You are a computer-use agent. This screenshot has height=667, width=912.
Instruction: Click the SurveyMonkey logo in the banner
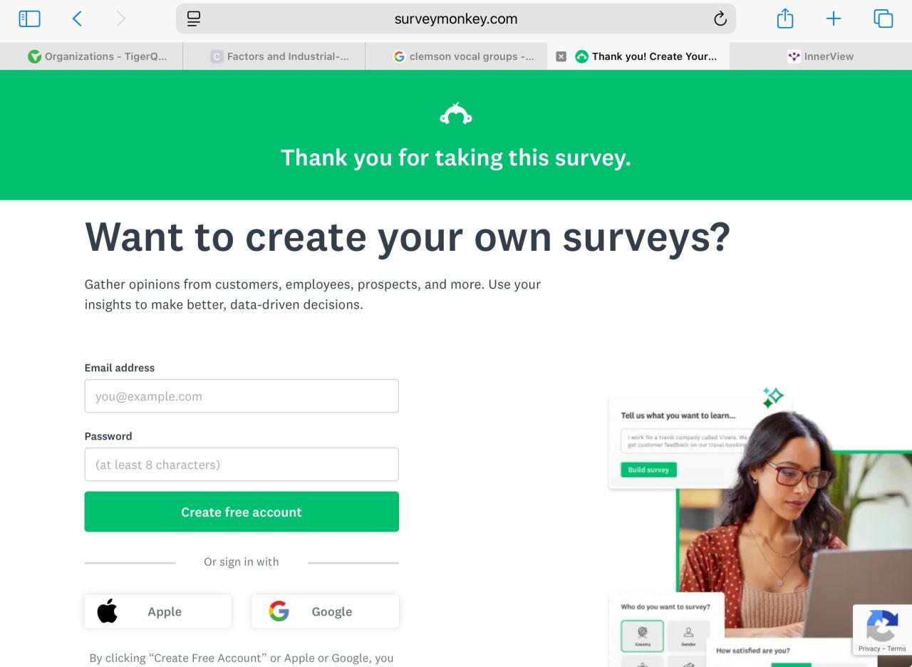click(456, 114)
